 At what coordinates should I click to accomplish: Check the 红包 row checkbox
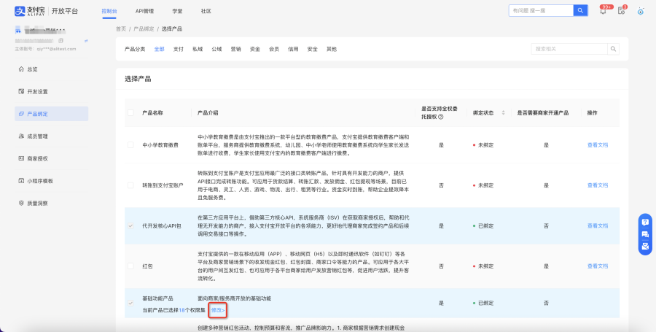click(131, 266)
